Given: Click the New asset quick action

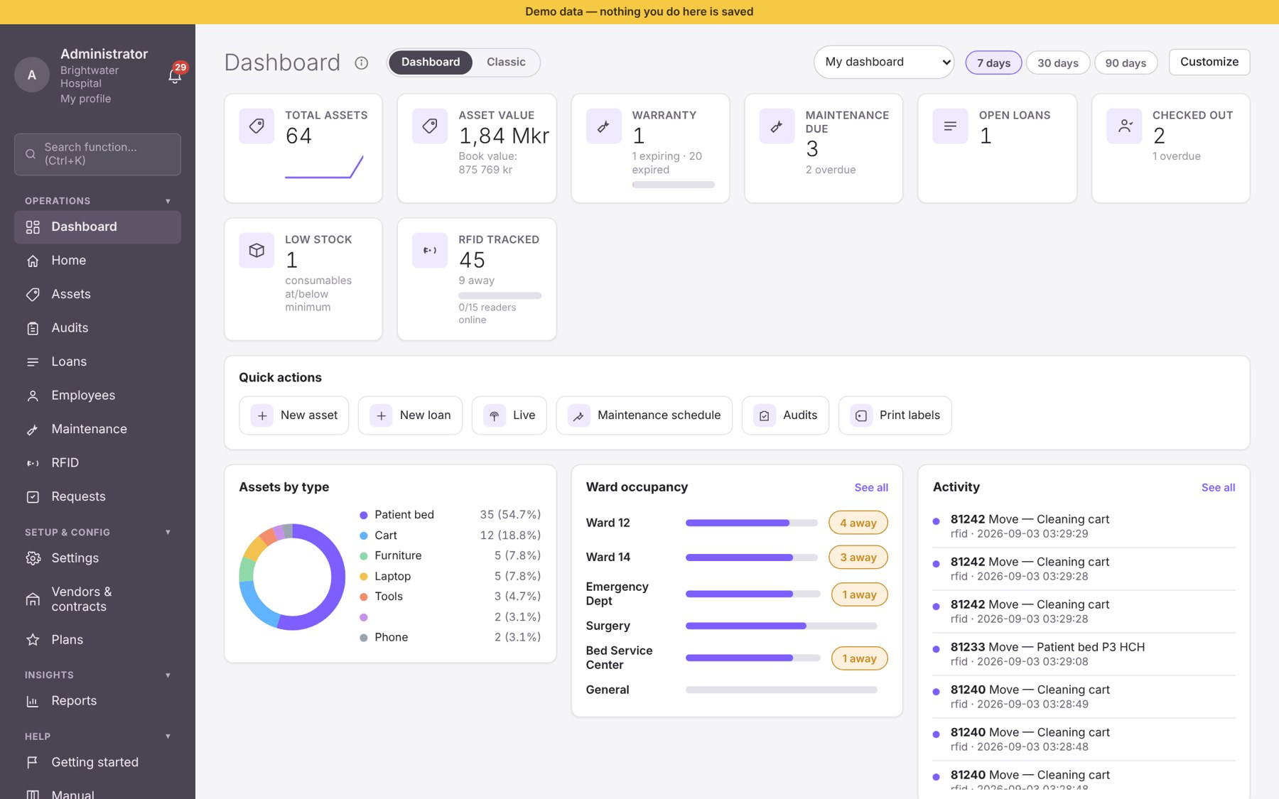Looking at the screenshot, I should (293, 415).
